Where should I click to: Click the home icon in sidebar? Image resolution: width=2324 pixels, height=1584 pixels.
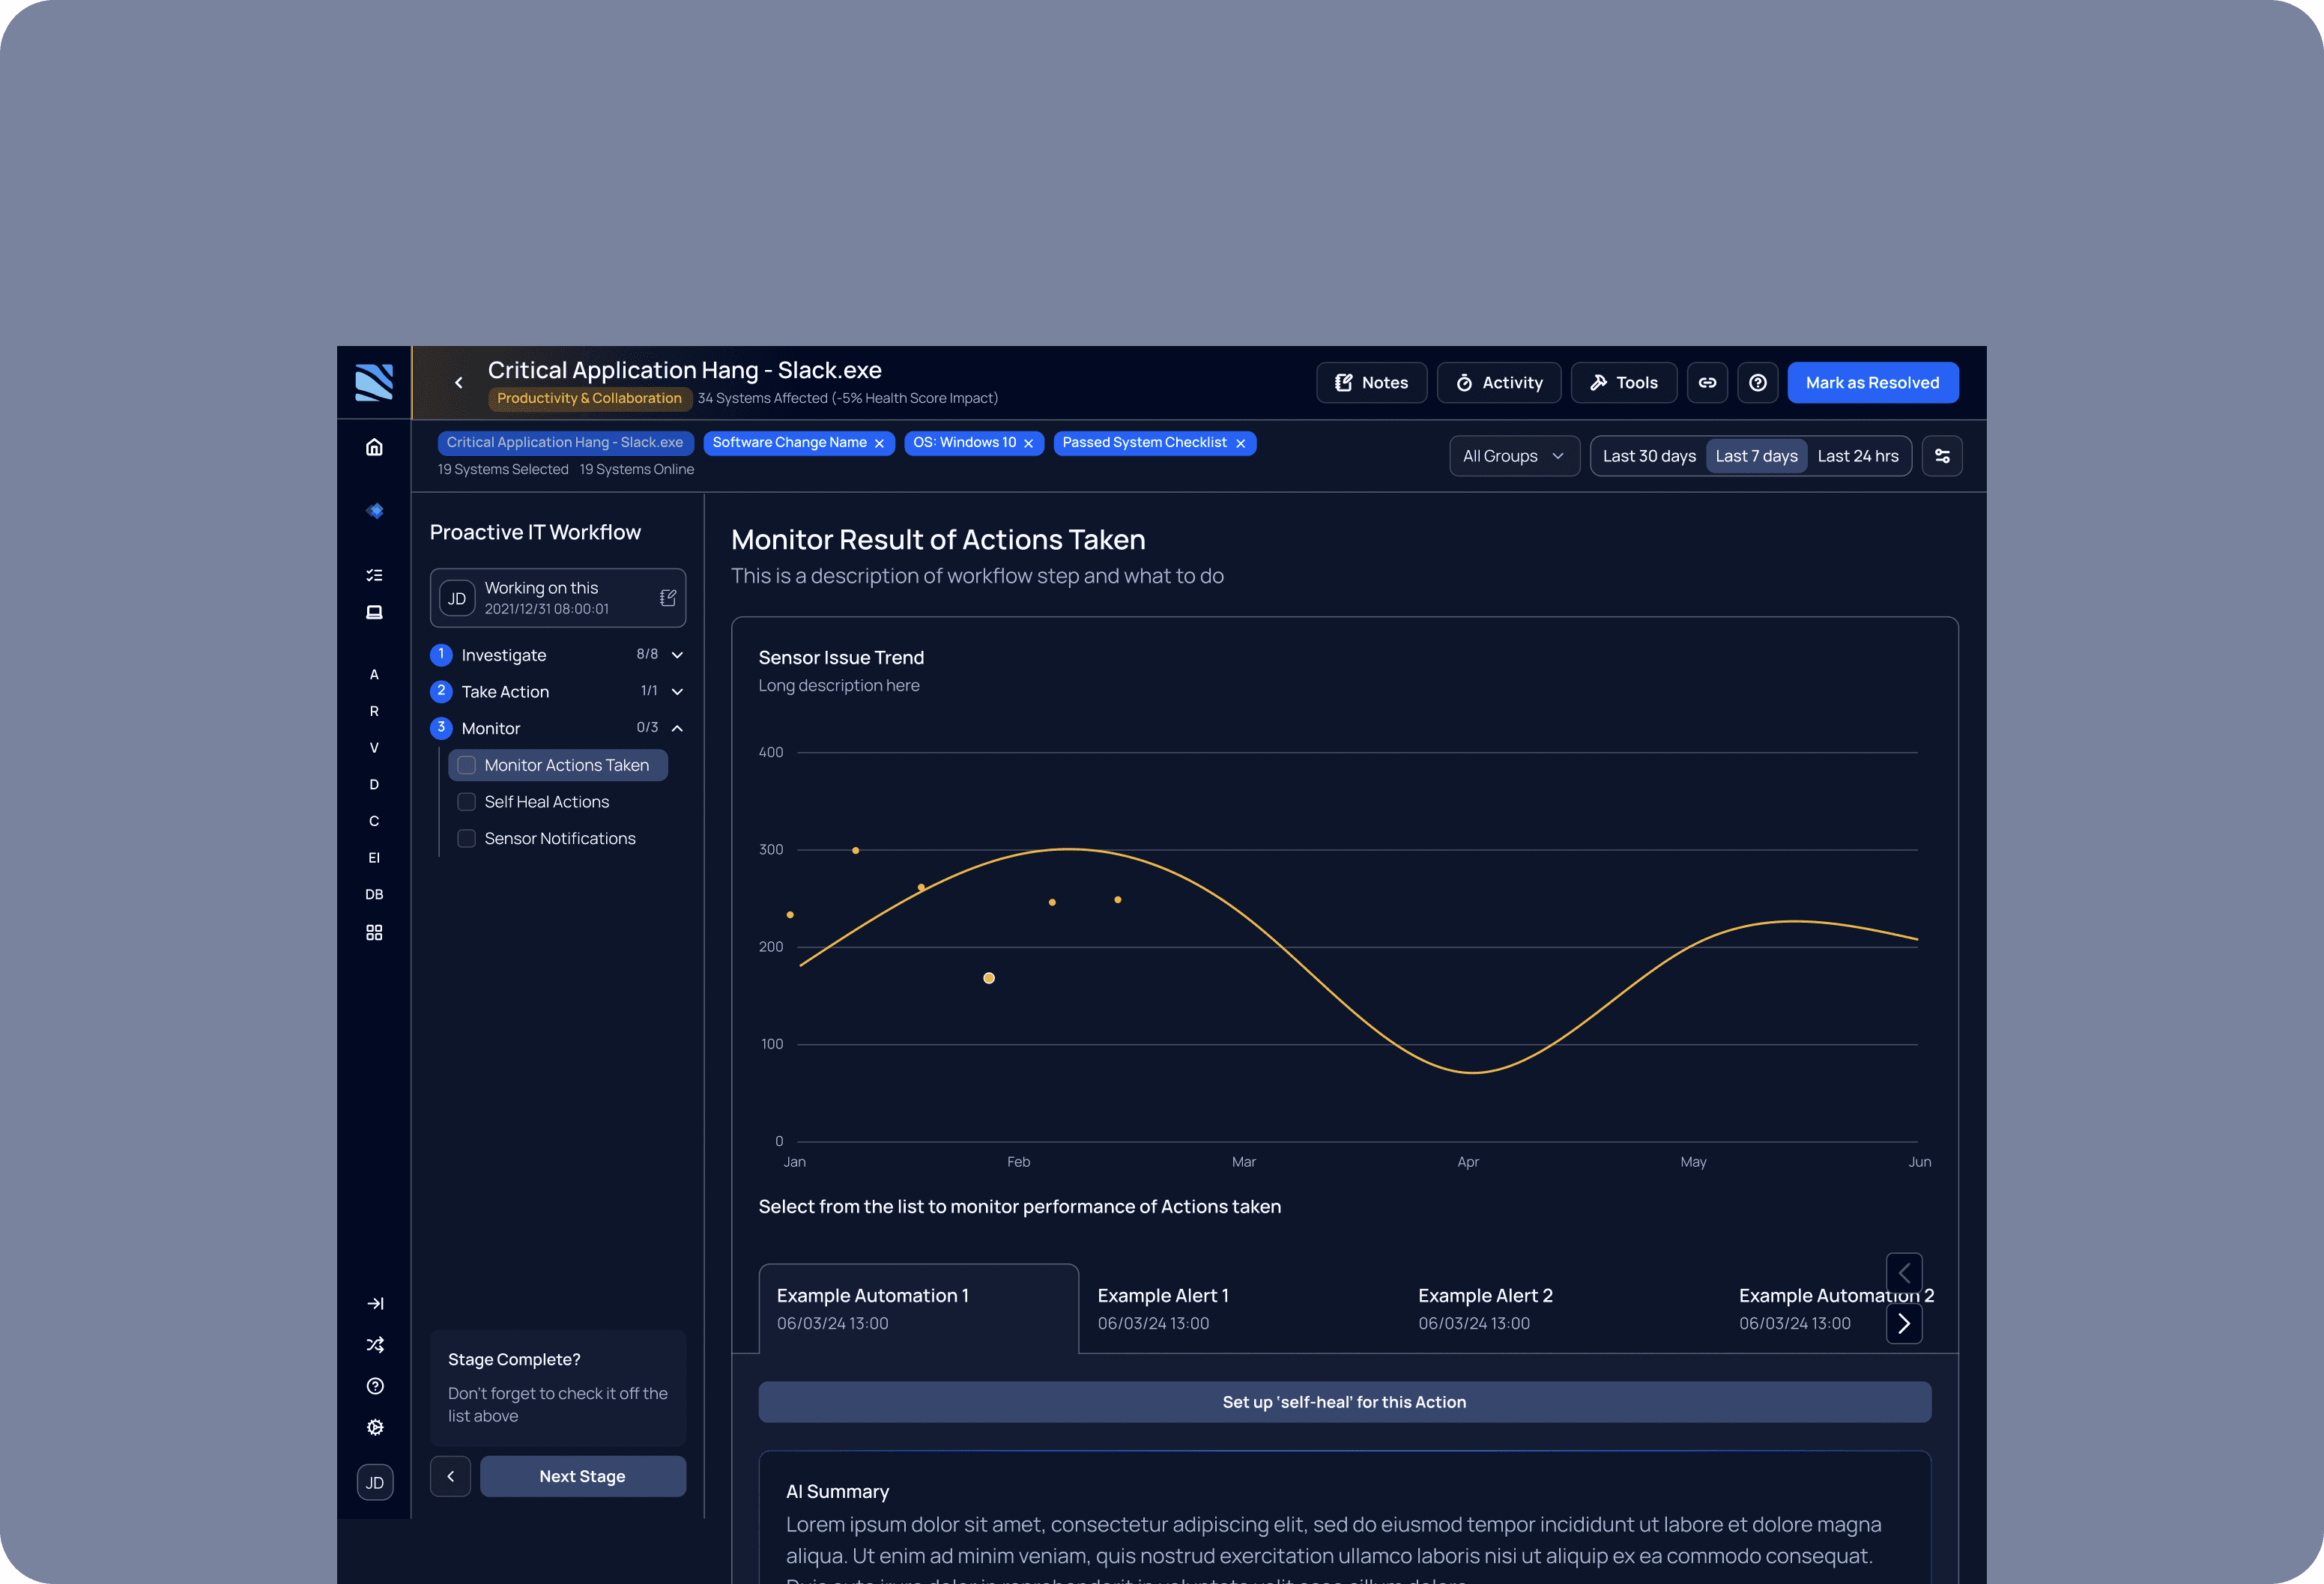[x=374, y=446]
